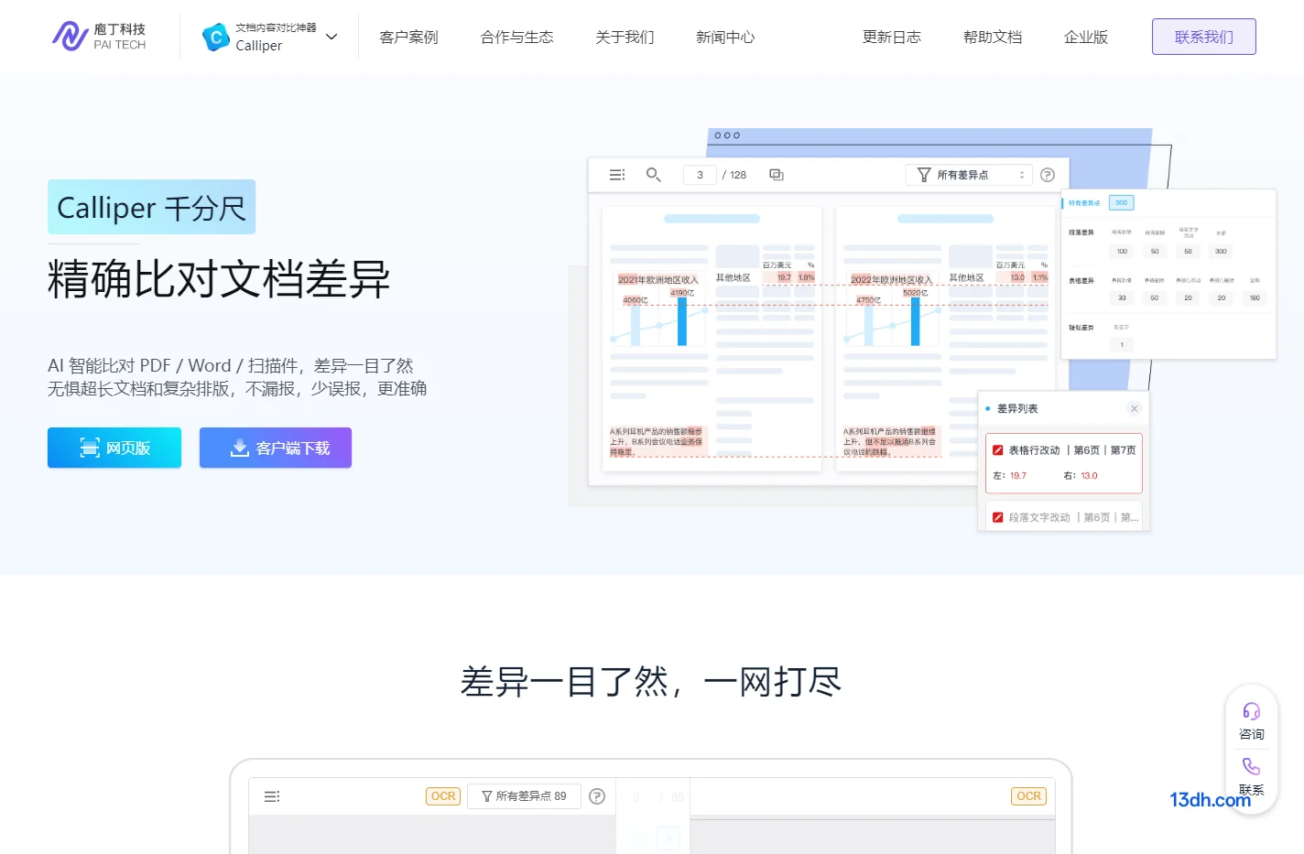
Task: Click the 联系 phone icon
Action: 1251,766
